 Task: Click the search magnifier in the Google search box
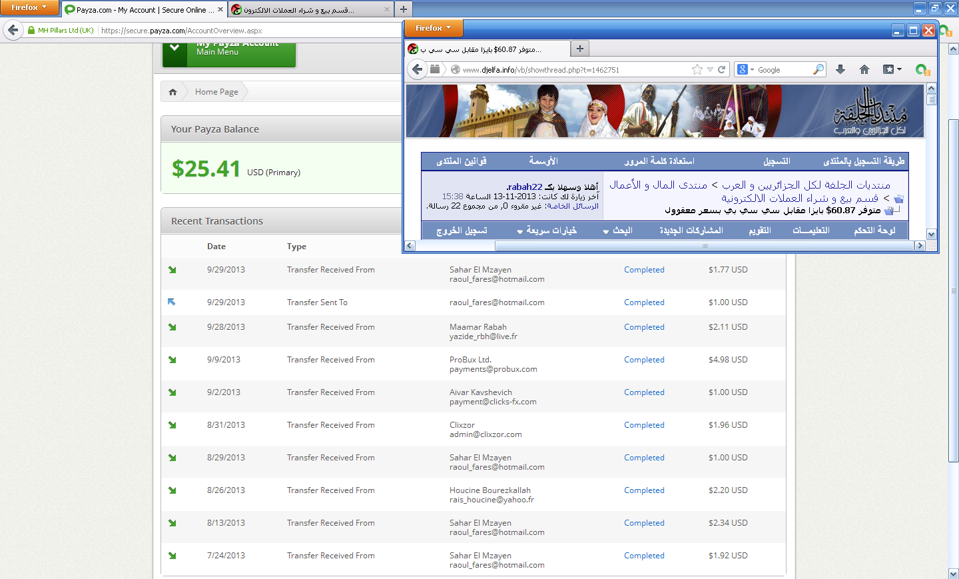[x=818, y=69]
